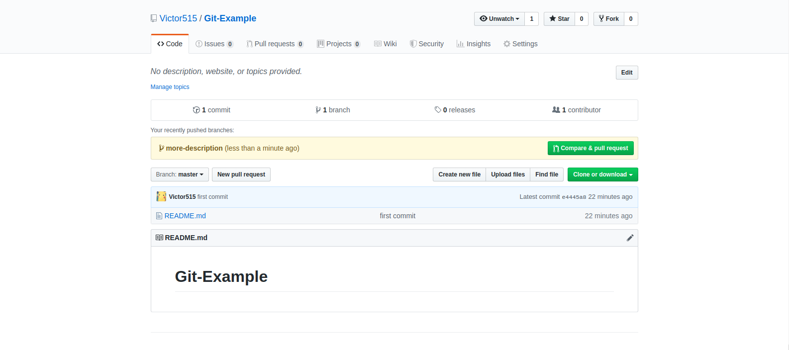789x350 pixels.
Task: Click Edit to change the repository description
Action: click(627, 73)
